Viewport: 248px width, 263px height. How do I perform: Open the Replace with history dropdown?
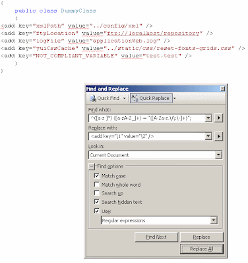pos(208,136)
